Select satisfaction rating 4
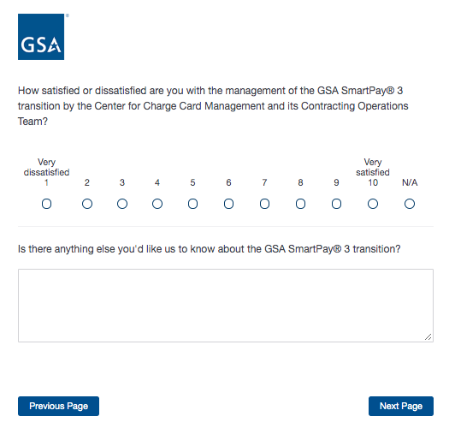Viewport: 455px width, 440px height. click(x=157, y=204)
